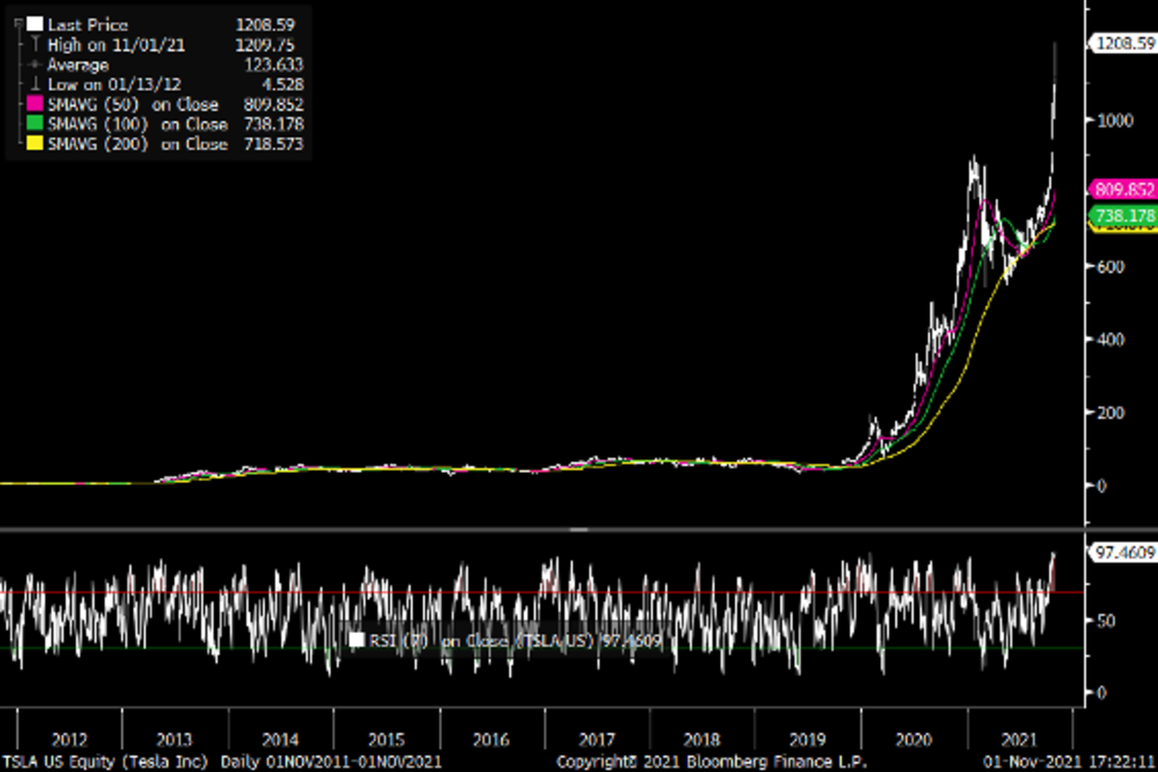
Task: Collapse the legend tree expander
Action: point(20,25)
